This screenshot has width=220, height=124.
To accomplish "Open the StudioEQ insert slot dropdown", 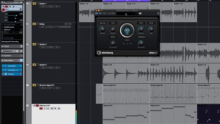I will click(x=21, y=66).
